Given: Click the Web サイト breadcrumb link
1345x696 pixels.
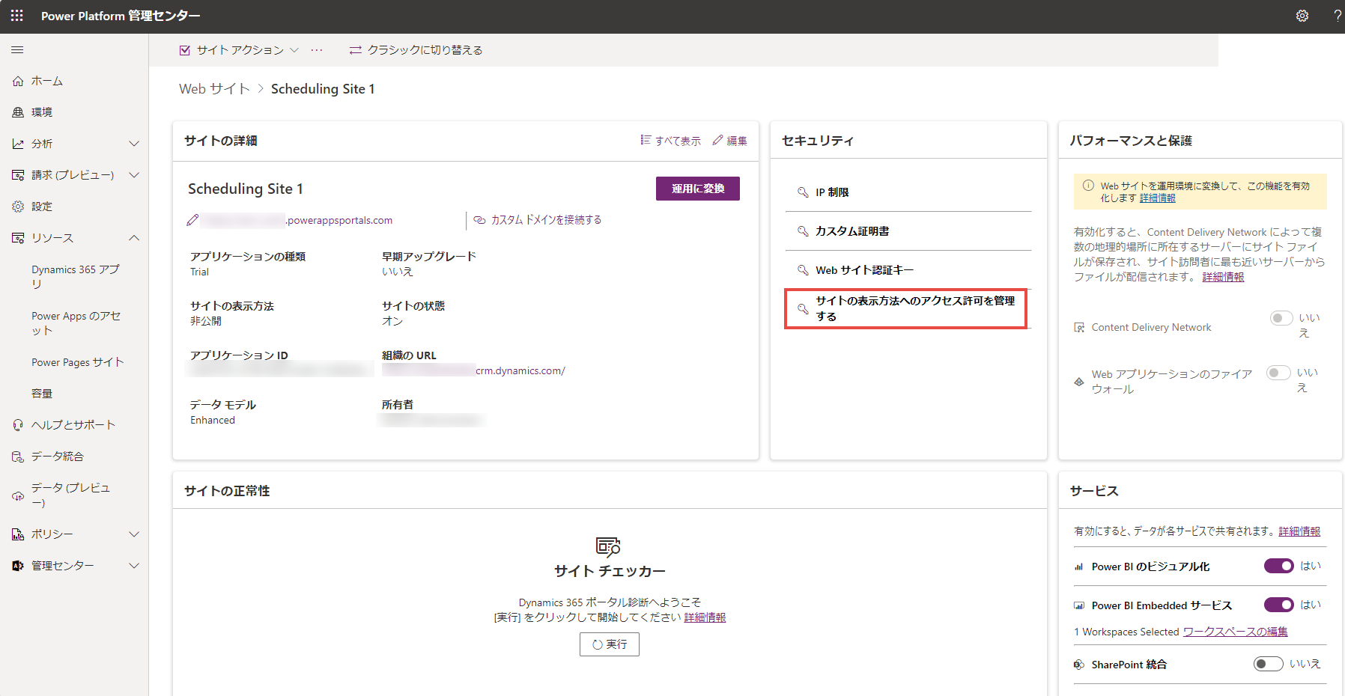Looking at the screenshot, I should pyautogui.click(x=214, y=89).
